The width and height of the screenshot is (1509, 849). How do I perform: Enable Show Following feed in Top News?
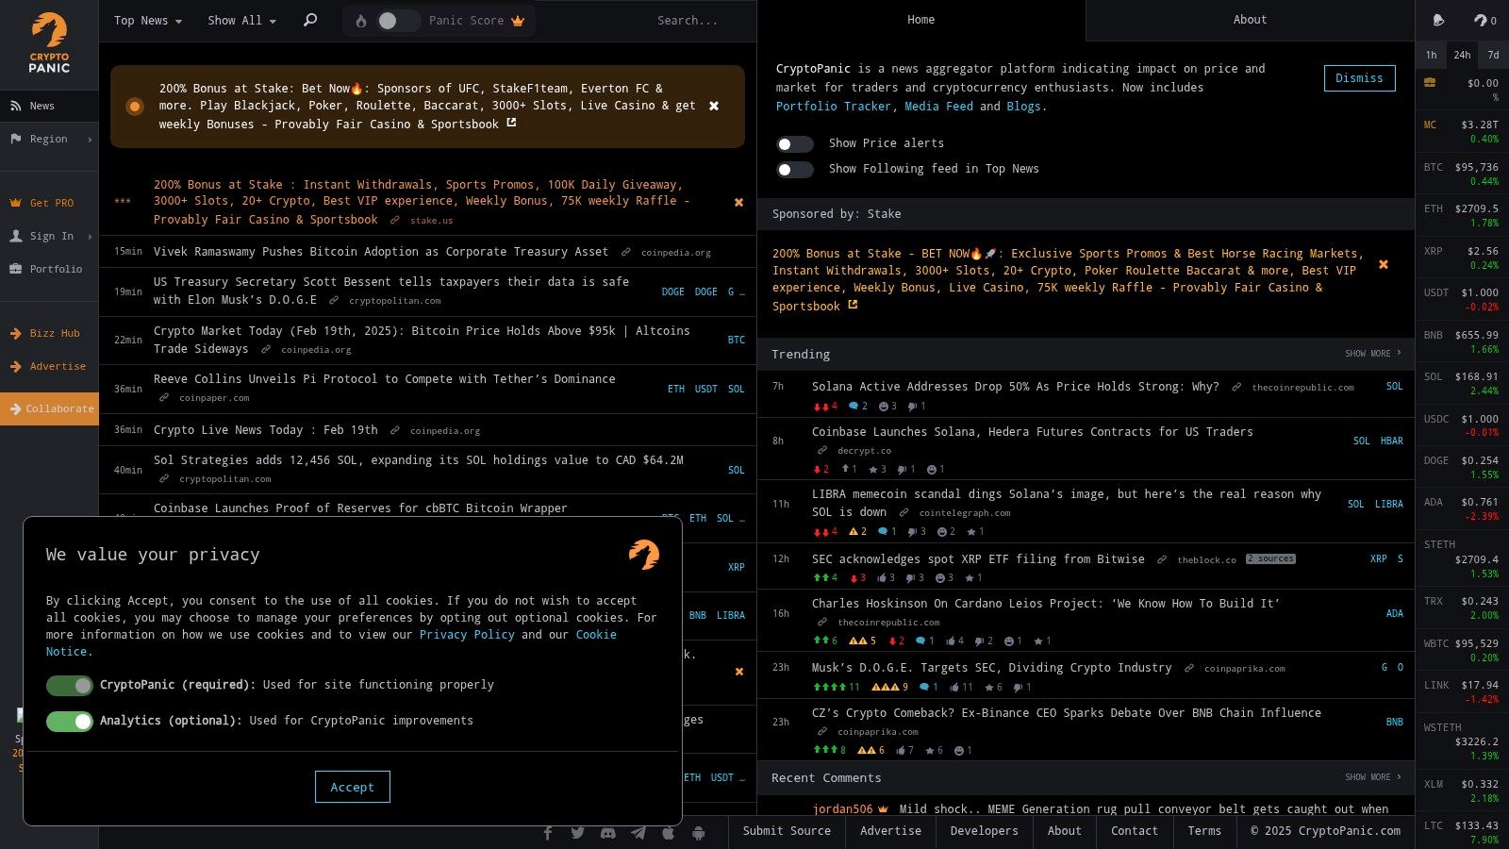point(794,169)
